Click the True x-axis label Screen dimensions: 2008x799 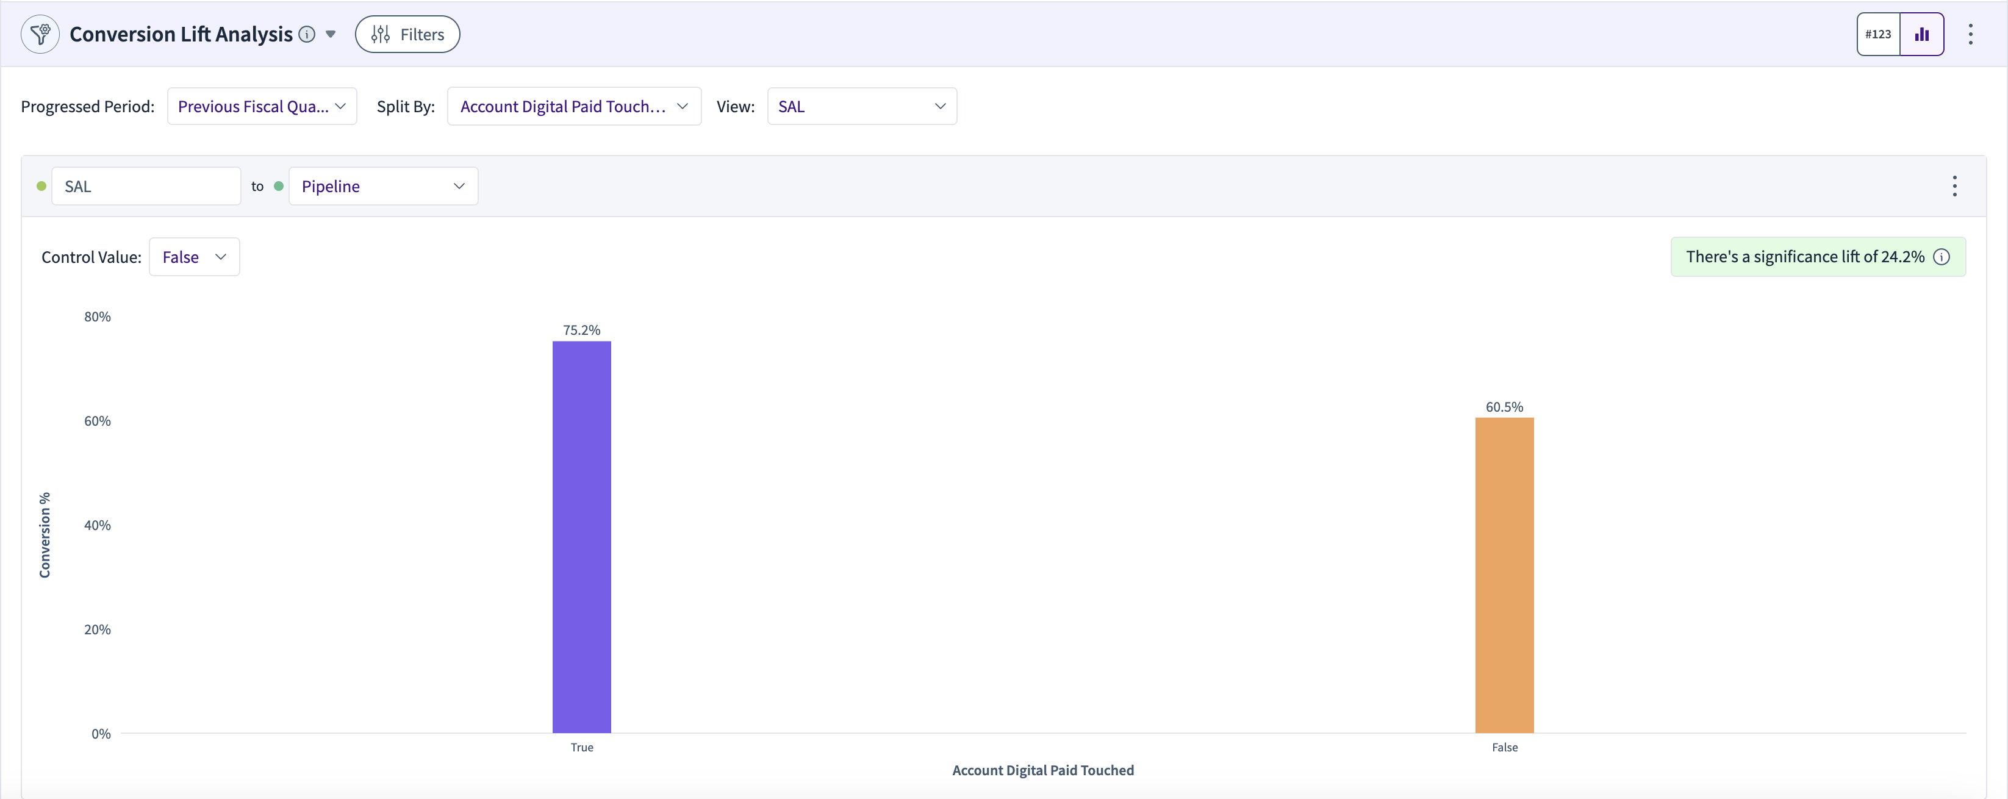tap(581, 748)
